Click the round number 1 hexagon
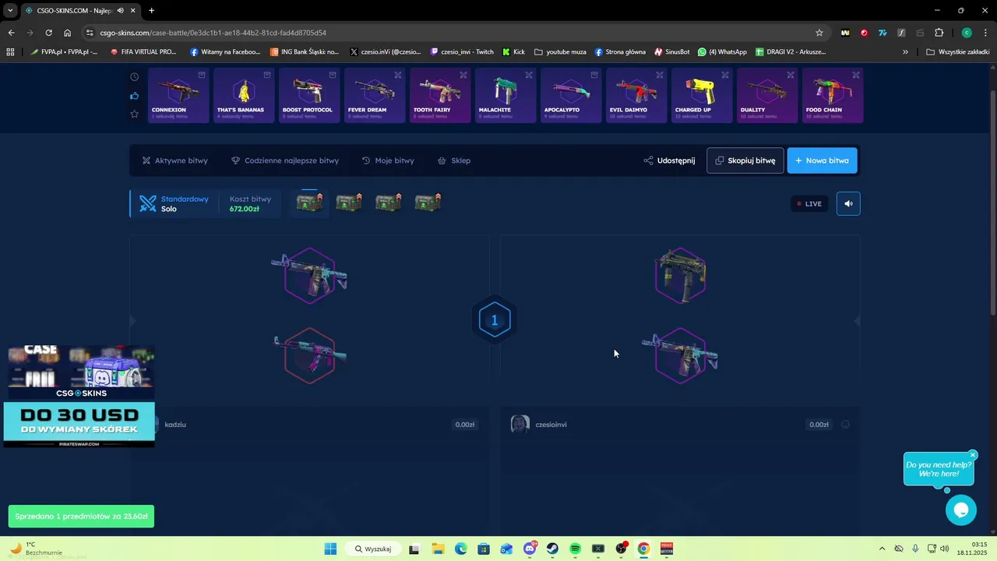997x561 pixels. [x=494, y=320]
